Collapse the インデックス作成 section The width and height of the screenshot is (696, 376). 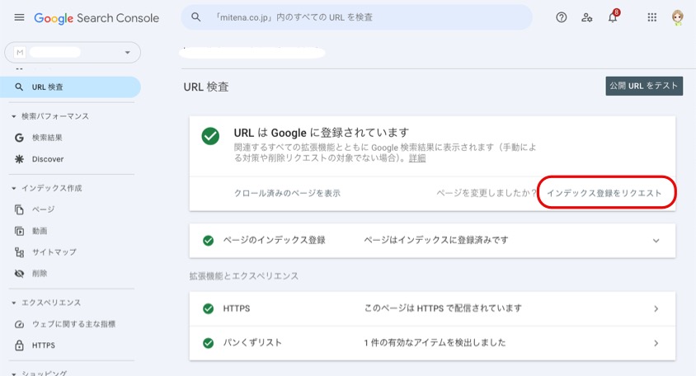click(x=14, y=188)
